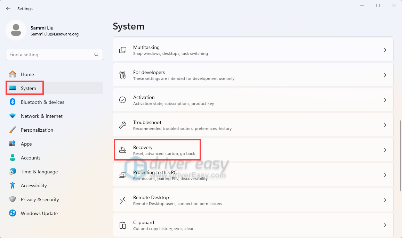Open the Home page in sidebar
The height and width of the screenshot is (238, 402).
pyautogui.click(x=28, y=74)
